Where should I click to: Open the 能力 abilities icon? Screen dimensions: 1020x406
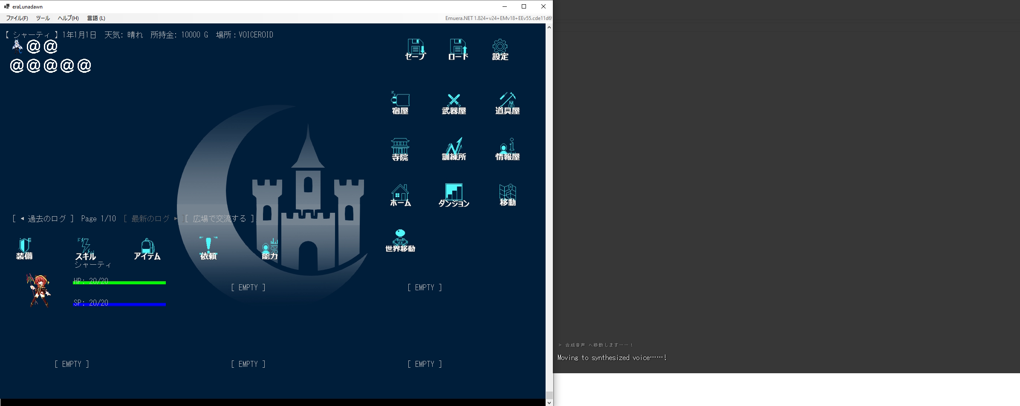270,249
